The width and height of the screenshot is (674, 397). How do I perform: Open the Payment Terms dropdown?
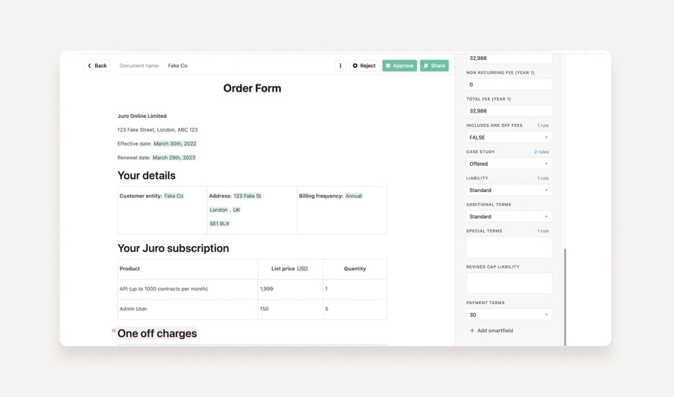click(509, 315)
